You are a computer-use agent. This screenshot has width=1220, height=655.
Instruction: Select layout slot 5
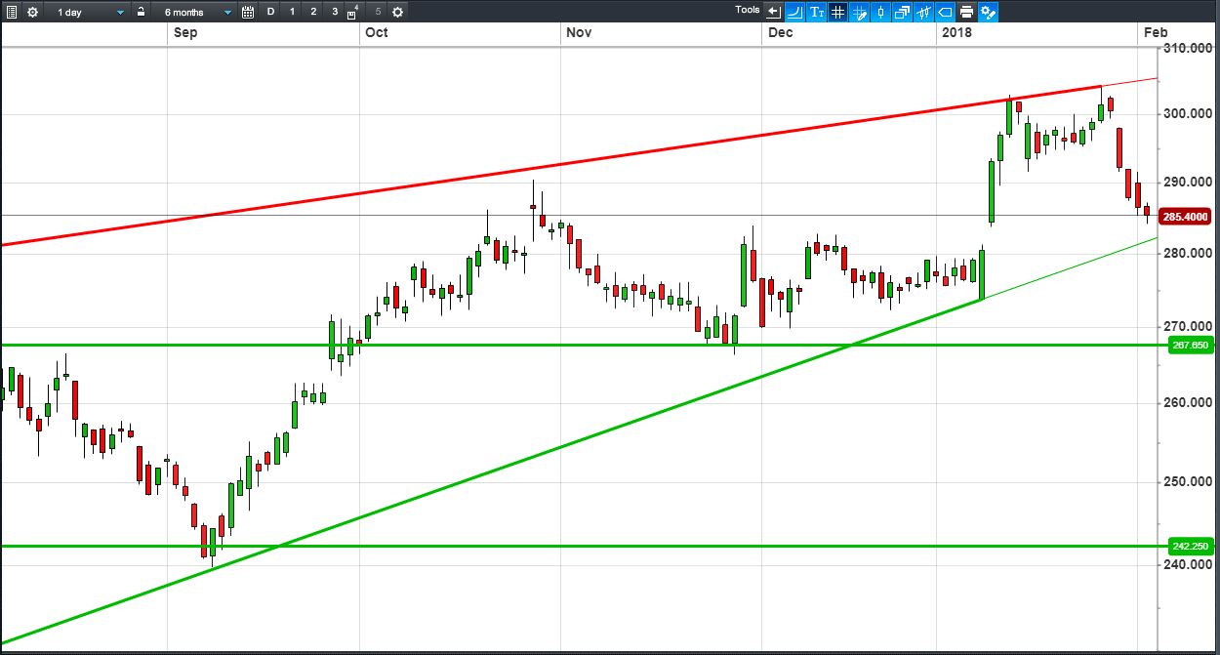[x=378, y=12]
